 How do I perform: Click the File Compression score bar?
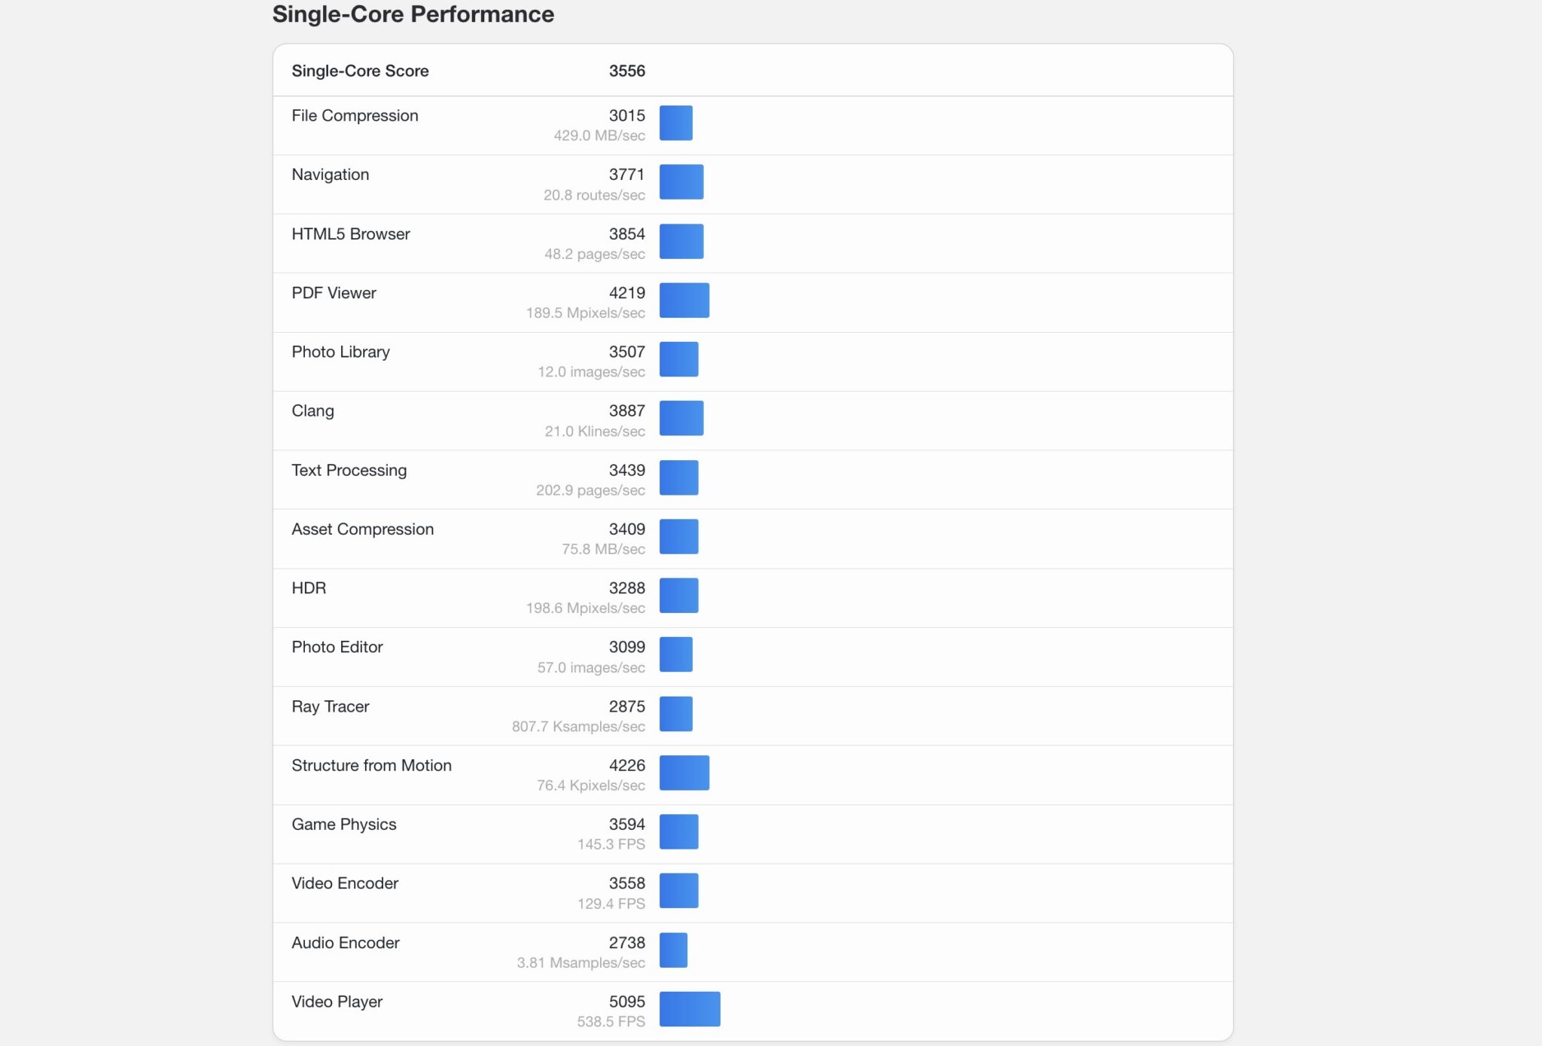click(675, 123)
